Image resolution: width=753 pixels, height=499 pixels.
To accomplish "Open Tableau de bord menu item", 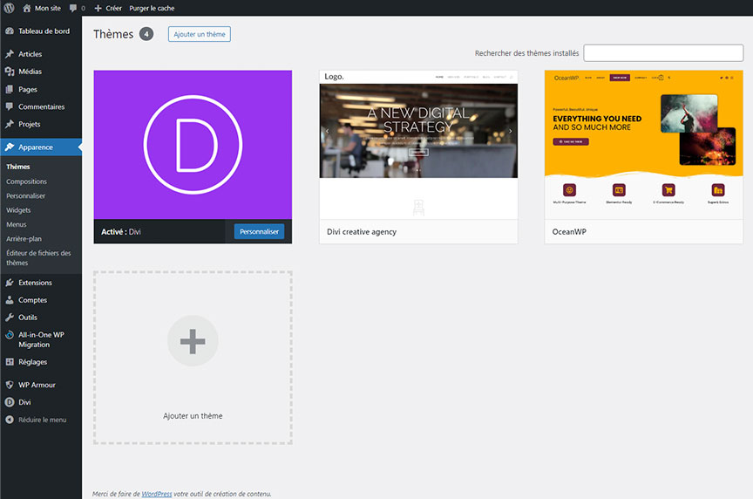I will pos(44,31).
